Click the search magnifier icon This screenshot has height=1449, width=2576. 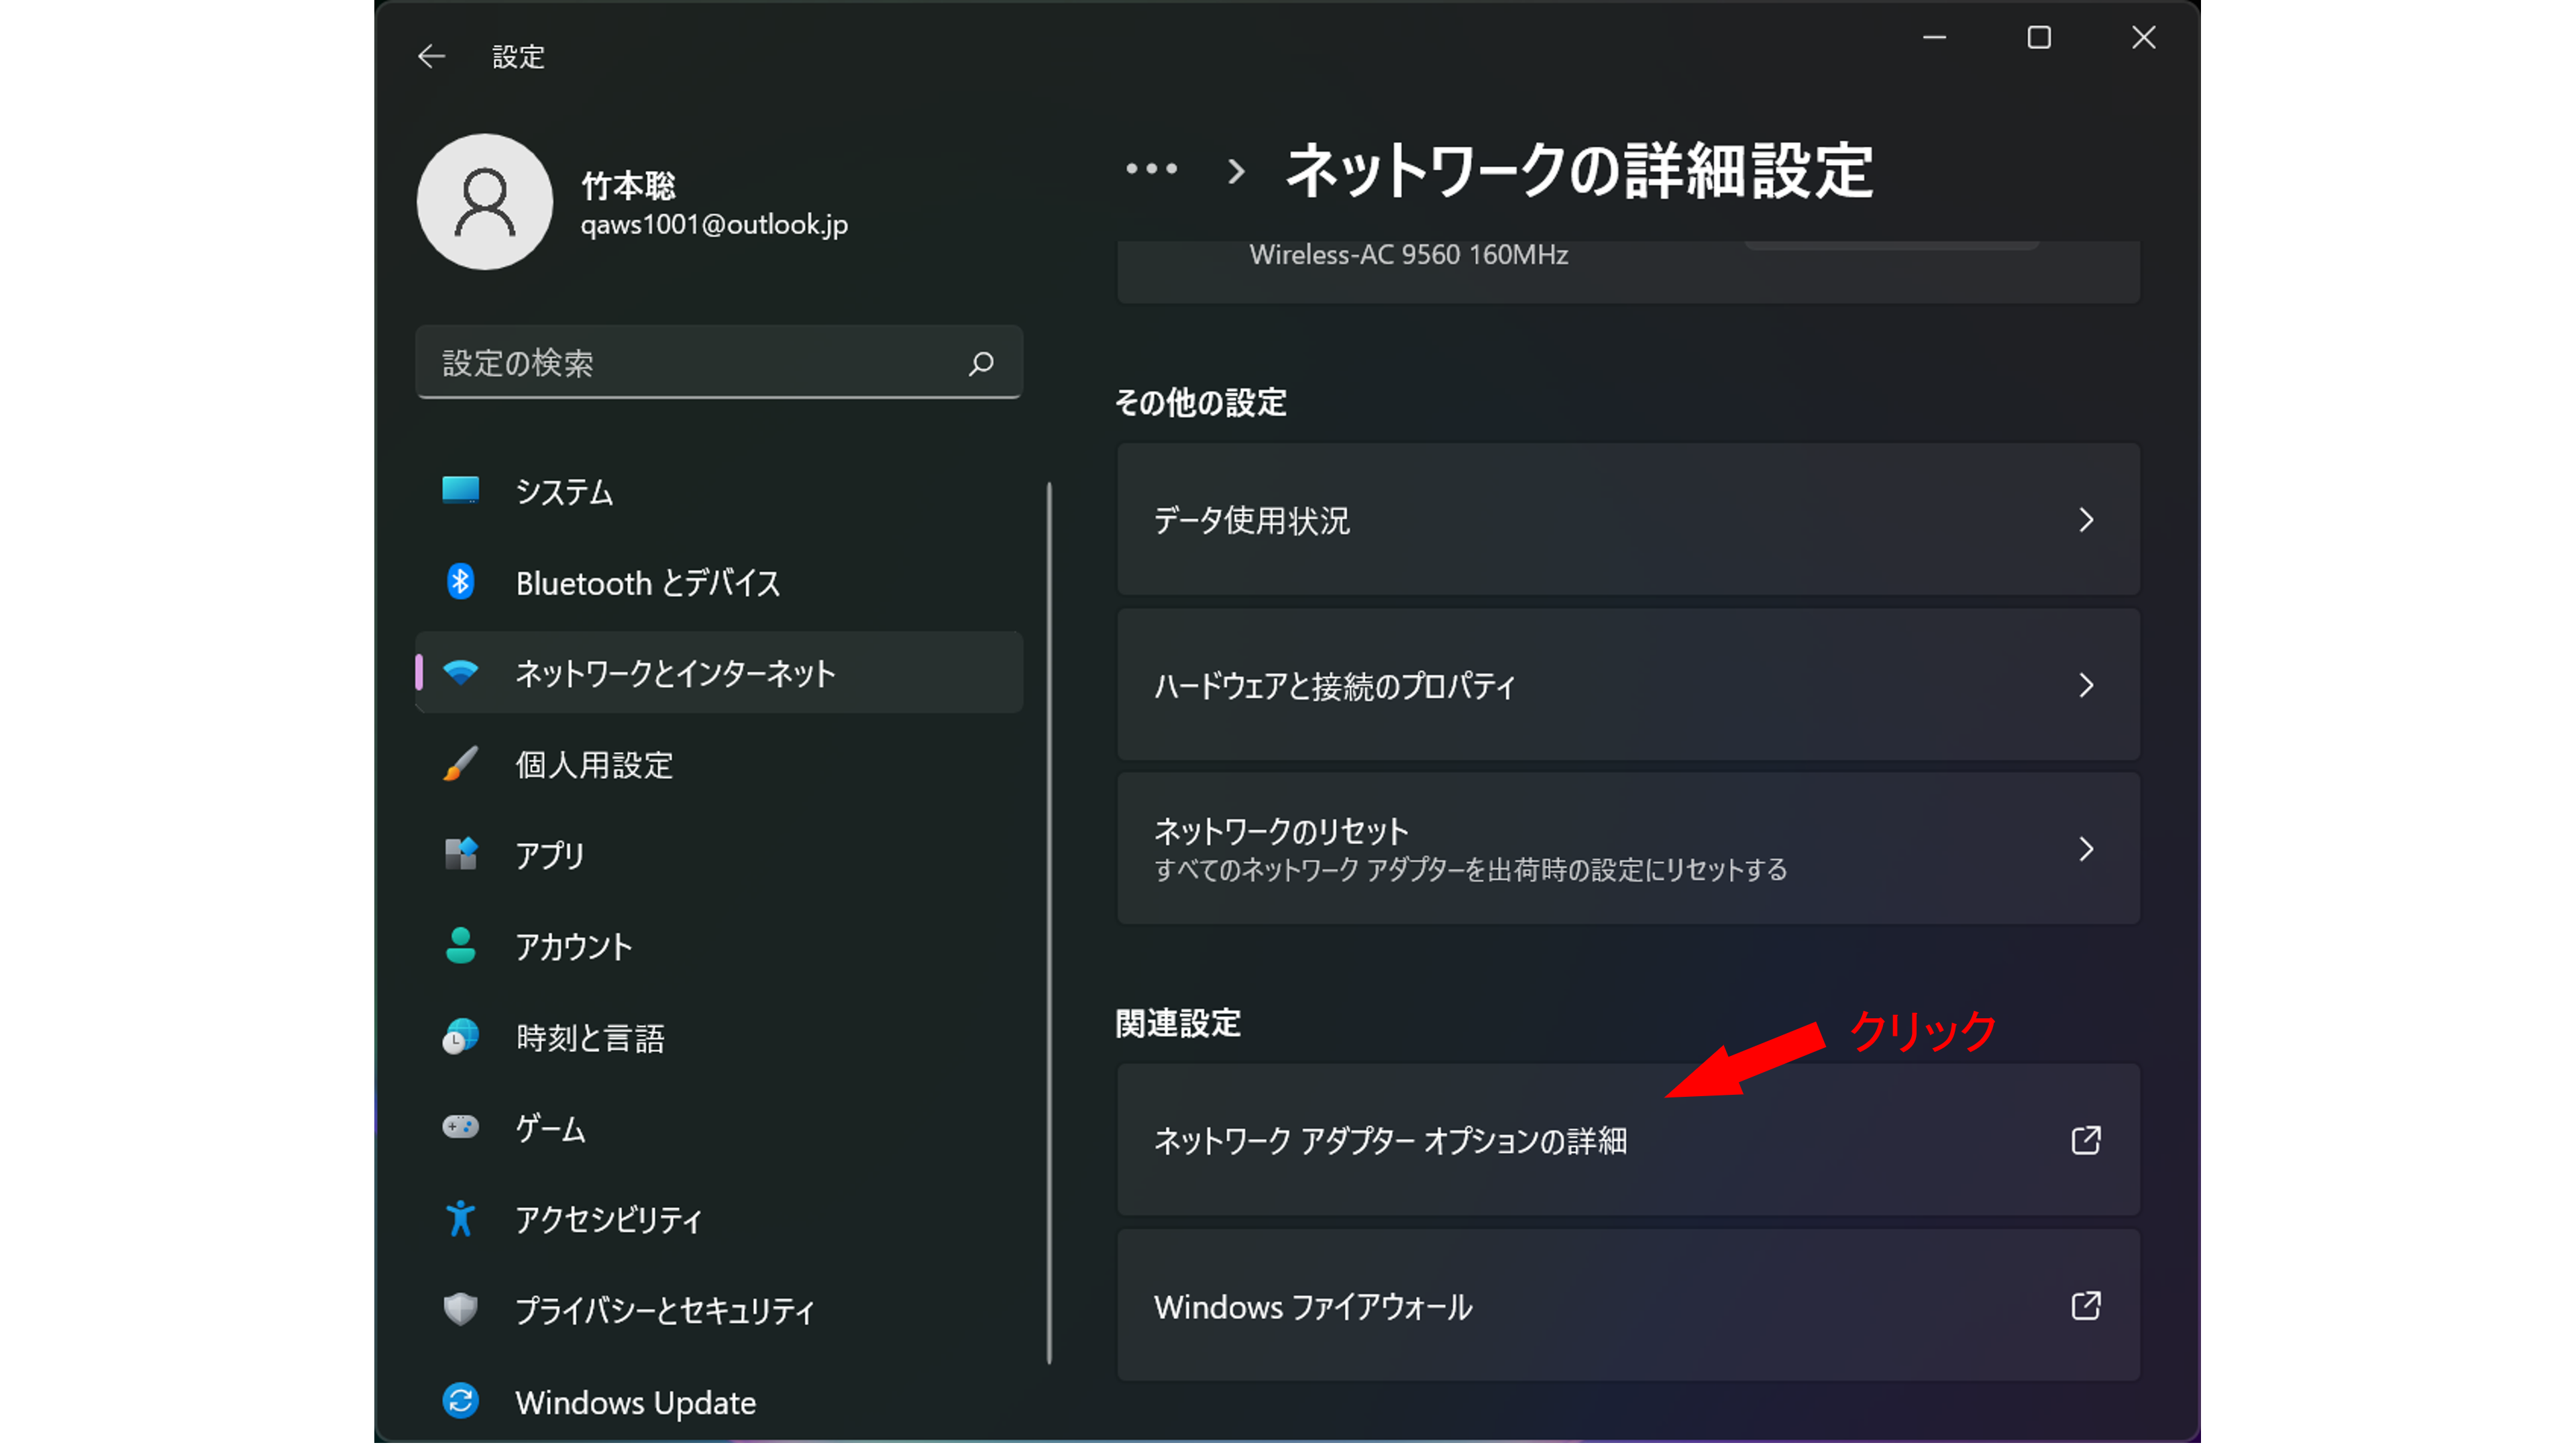click(981, 363)
